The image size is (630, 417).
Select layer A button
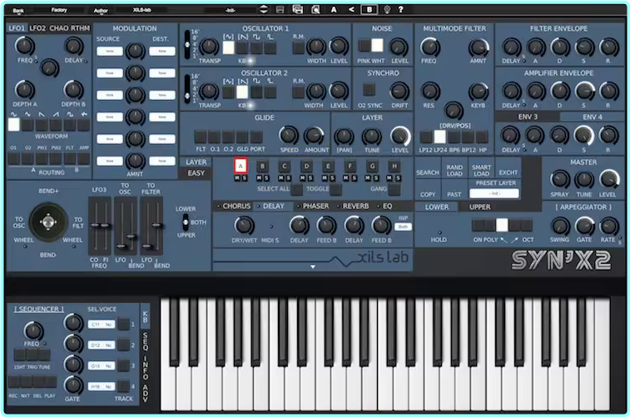point(241,166)
